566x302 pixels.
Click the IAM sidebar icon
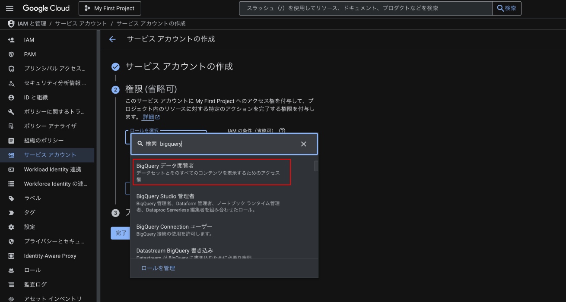[11, 40]
